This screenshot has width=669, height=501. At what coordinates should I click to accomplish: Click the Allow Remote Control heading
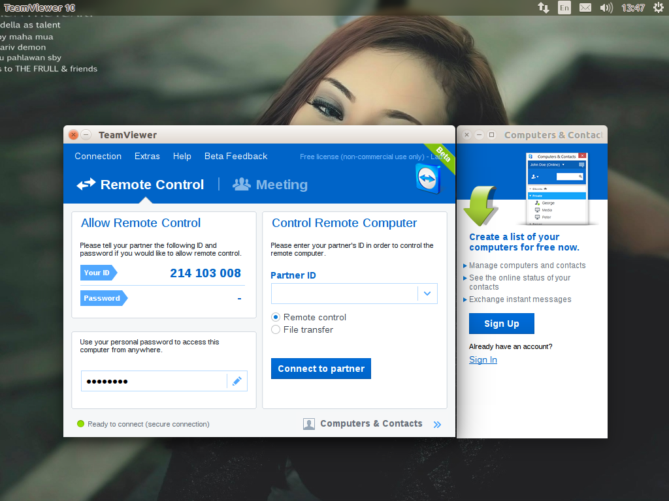(x=141, y=223)
